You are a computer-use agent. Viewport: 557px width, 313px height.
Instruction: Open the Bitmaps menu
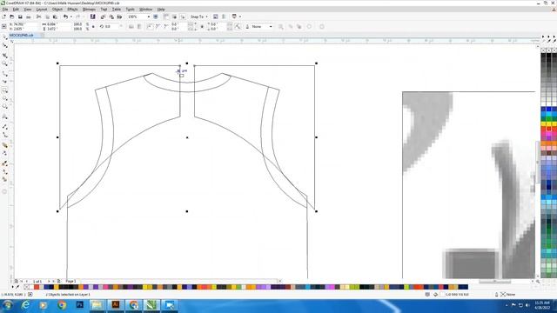pos(89,10)
